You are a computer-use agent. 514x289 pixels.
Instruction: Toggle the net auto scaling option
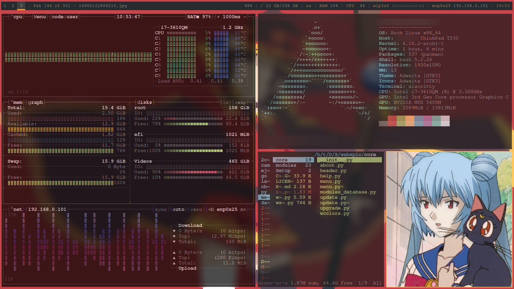click(178, 209)
